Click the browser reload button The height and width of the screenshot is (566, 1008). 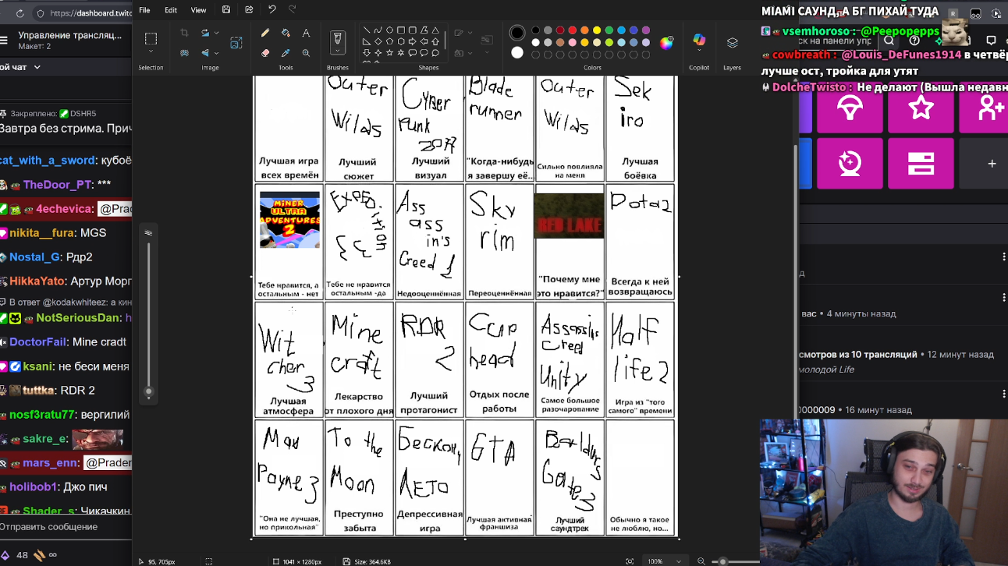[20, 13]
